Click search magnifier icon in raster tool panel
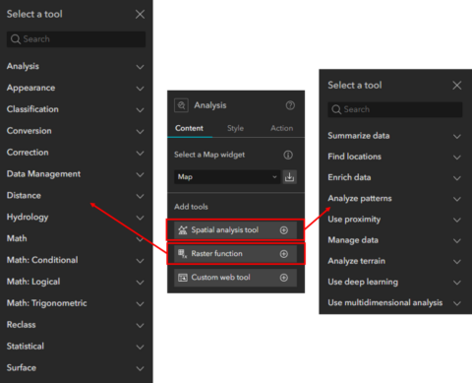 pos(16,39)
